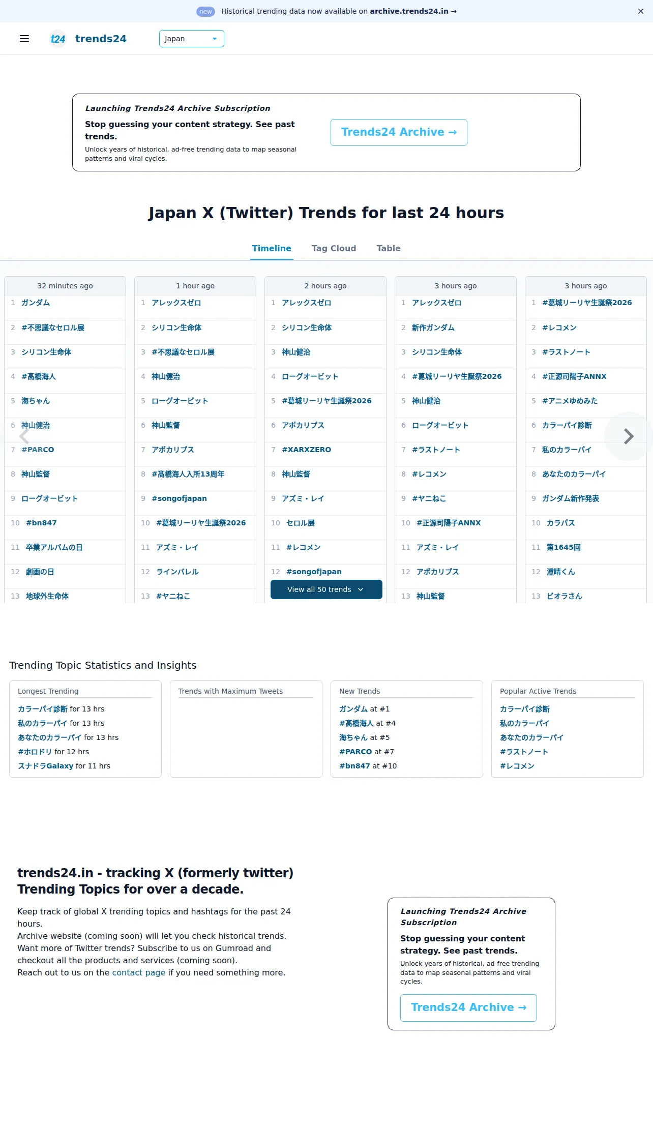Click the t24 logo icon
This screenshot has height=1128, width=653.
tap(58, 39)
